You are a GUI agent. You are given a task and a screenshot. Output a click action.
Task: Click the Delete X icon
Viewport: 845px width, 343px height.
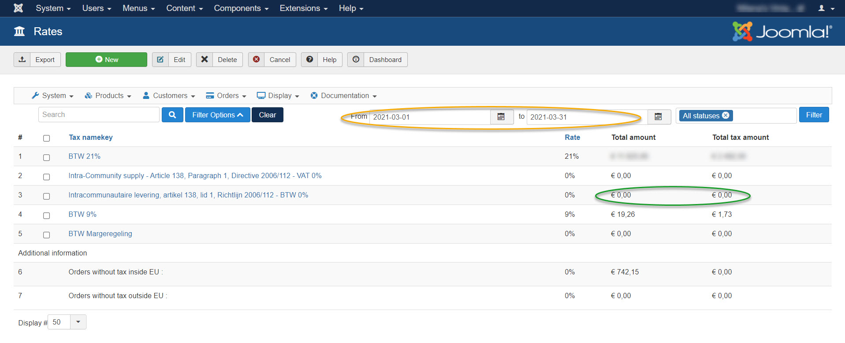pos(205,59)
